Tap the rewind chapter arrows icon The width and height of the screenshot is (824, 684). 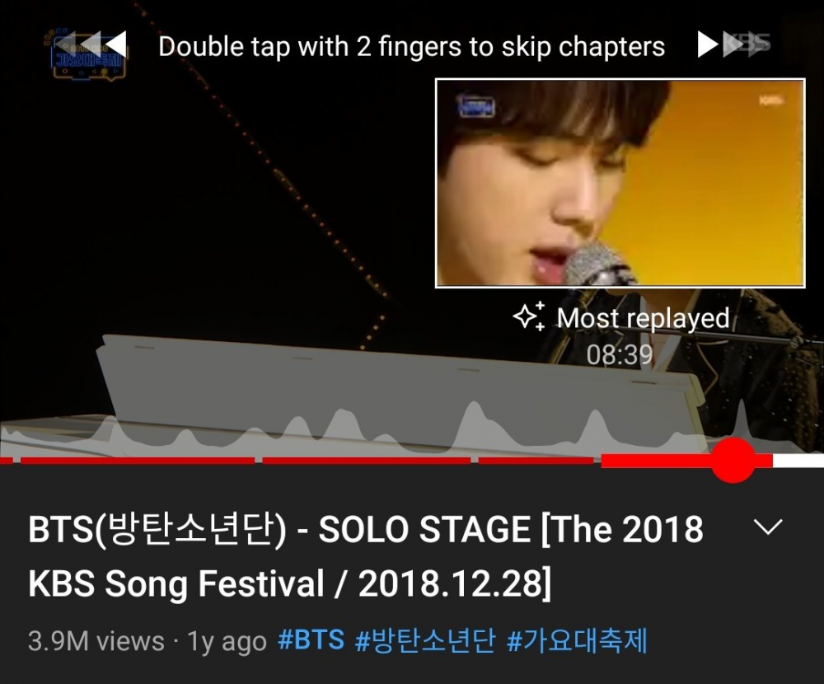[91, 44]
